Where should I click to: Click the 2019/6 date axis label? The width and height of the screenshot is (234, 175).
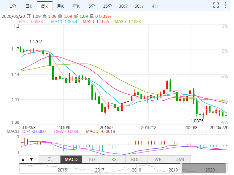(x=64, y=128)
